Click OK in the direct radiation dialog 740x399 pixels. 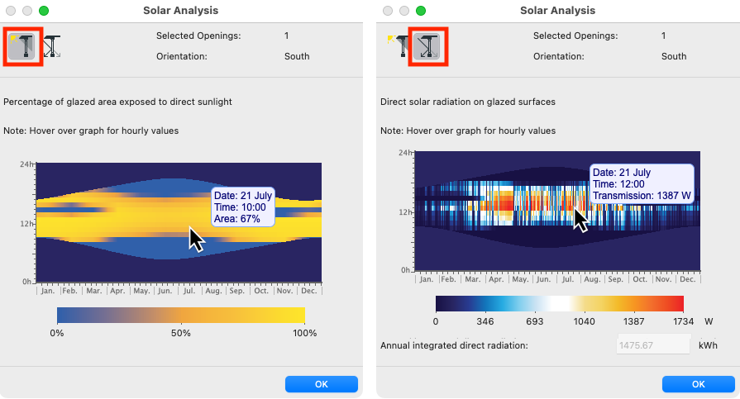699,384
